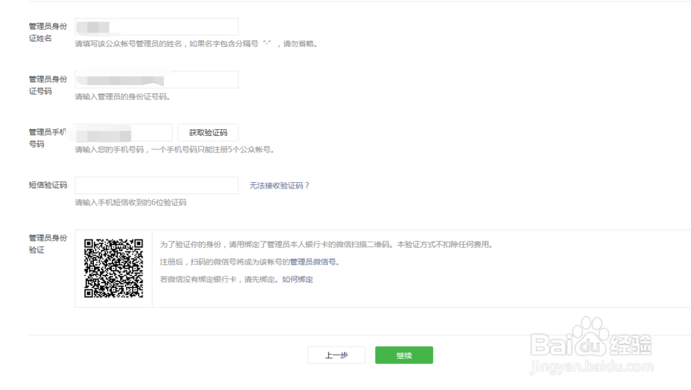This screenshot has height=390, width=691.
Task: Click the QR code image
Action: pyautogui.click(x=113, y=268)
